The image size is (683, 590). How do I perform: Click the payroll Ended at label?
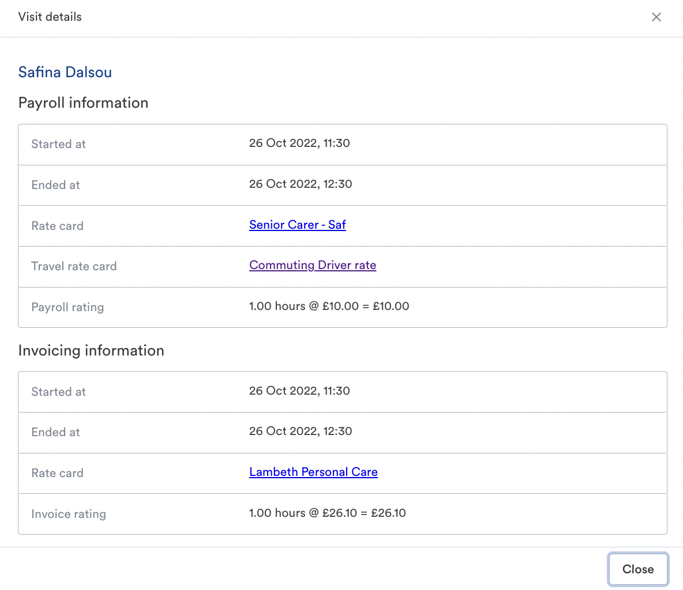pos(56,185)
